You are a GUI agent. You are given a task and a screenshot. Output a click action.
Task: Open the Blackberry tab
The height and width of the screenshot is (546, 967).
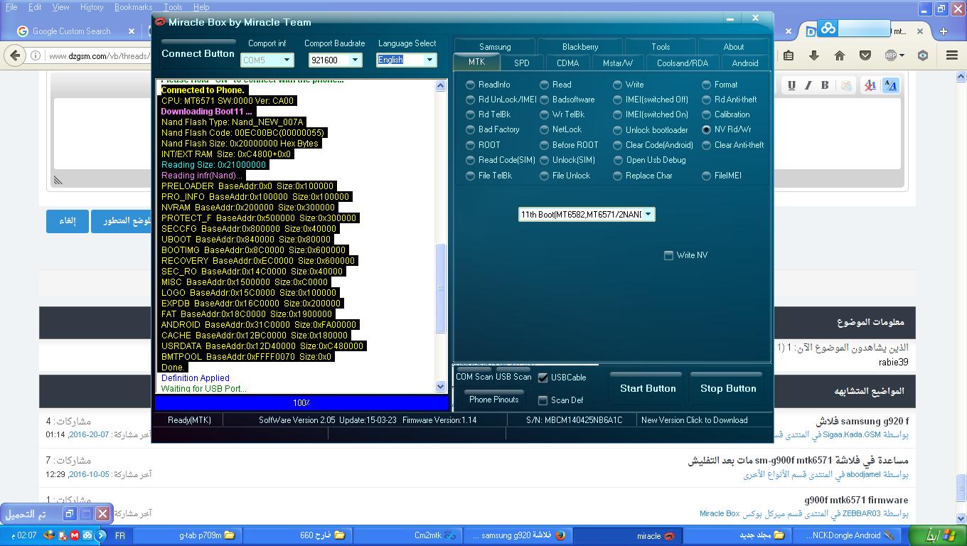click(x=580, y=47)
